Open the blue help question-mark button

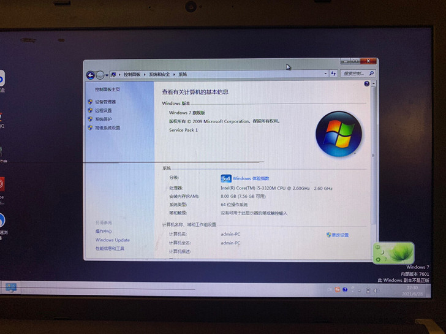pos(366,83)
